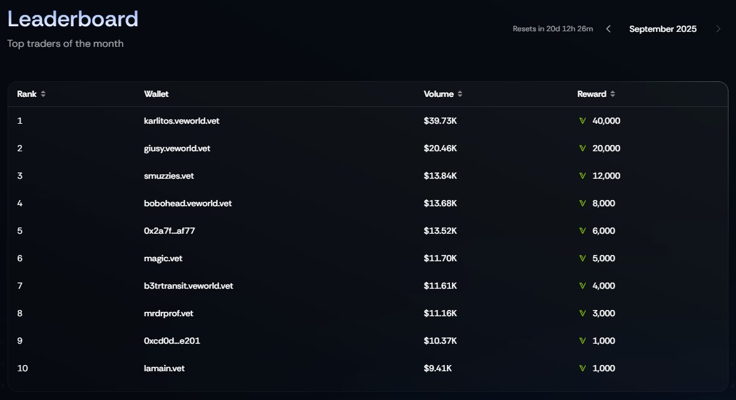The image size is (736, 400).
Task: Click the 8,000 reward amount
Action: coord(603,203)
